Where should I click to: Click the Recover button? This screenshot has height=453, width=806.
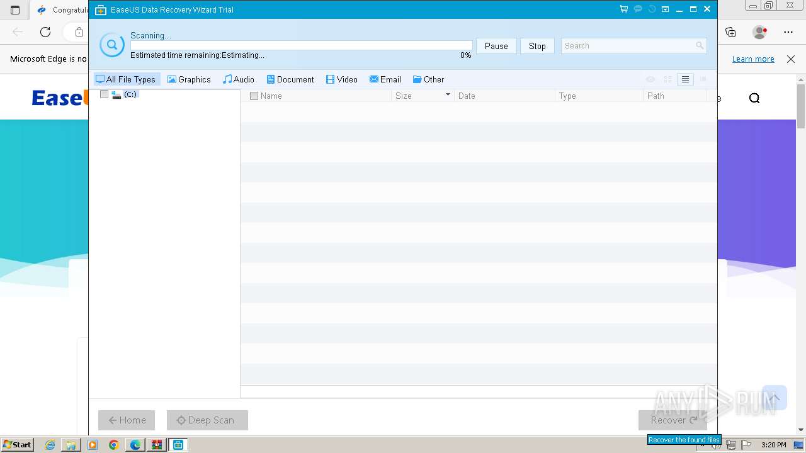673,420
